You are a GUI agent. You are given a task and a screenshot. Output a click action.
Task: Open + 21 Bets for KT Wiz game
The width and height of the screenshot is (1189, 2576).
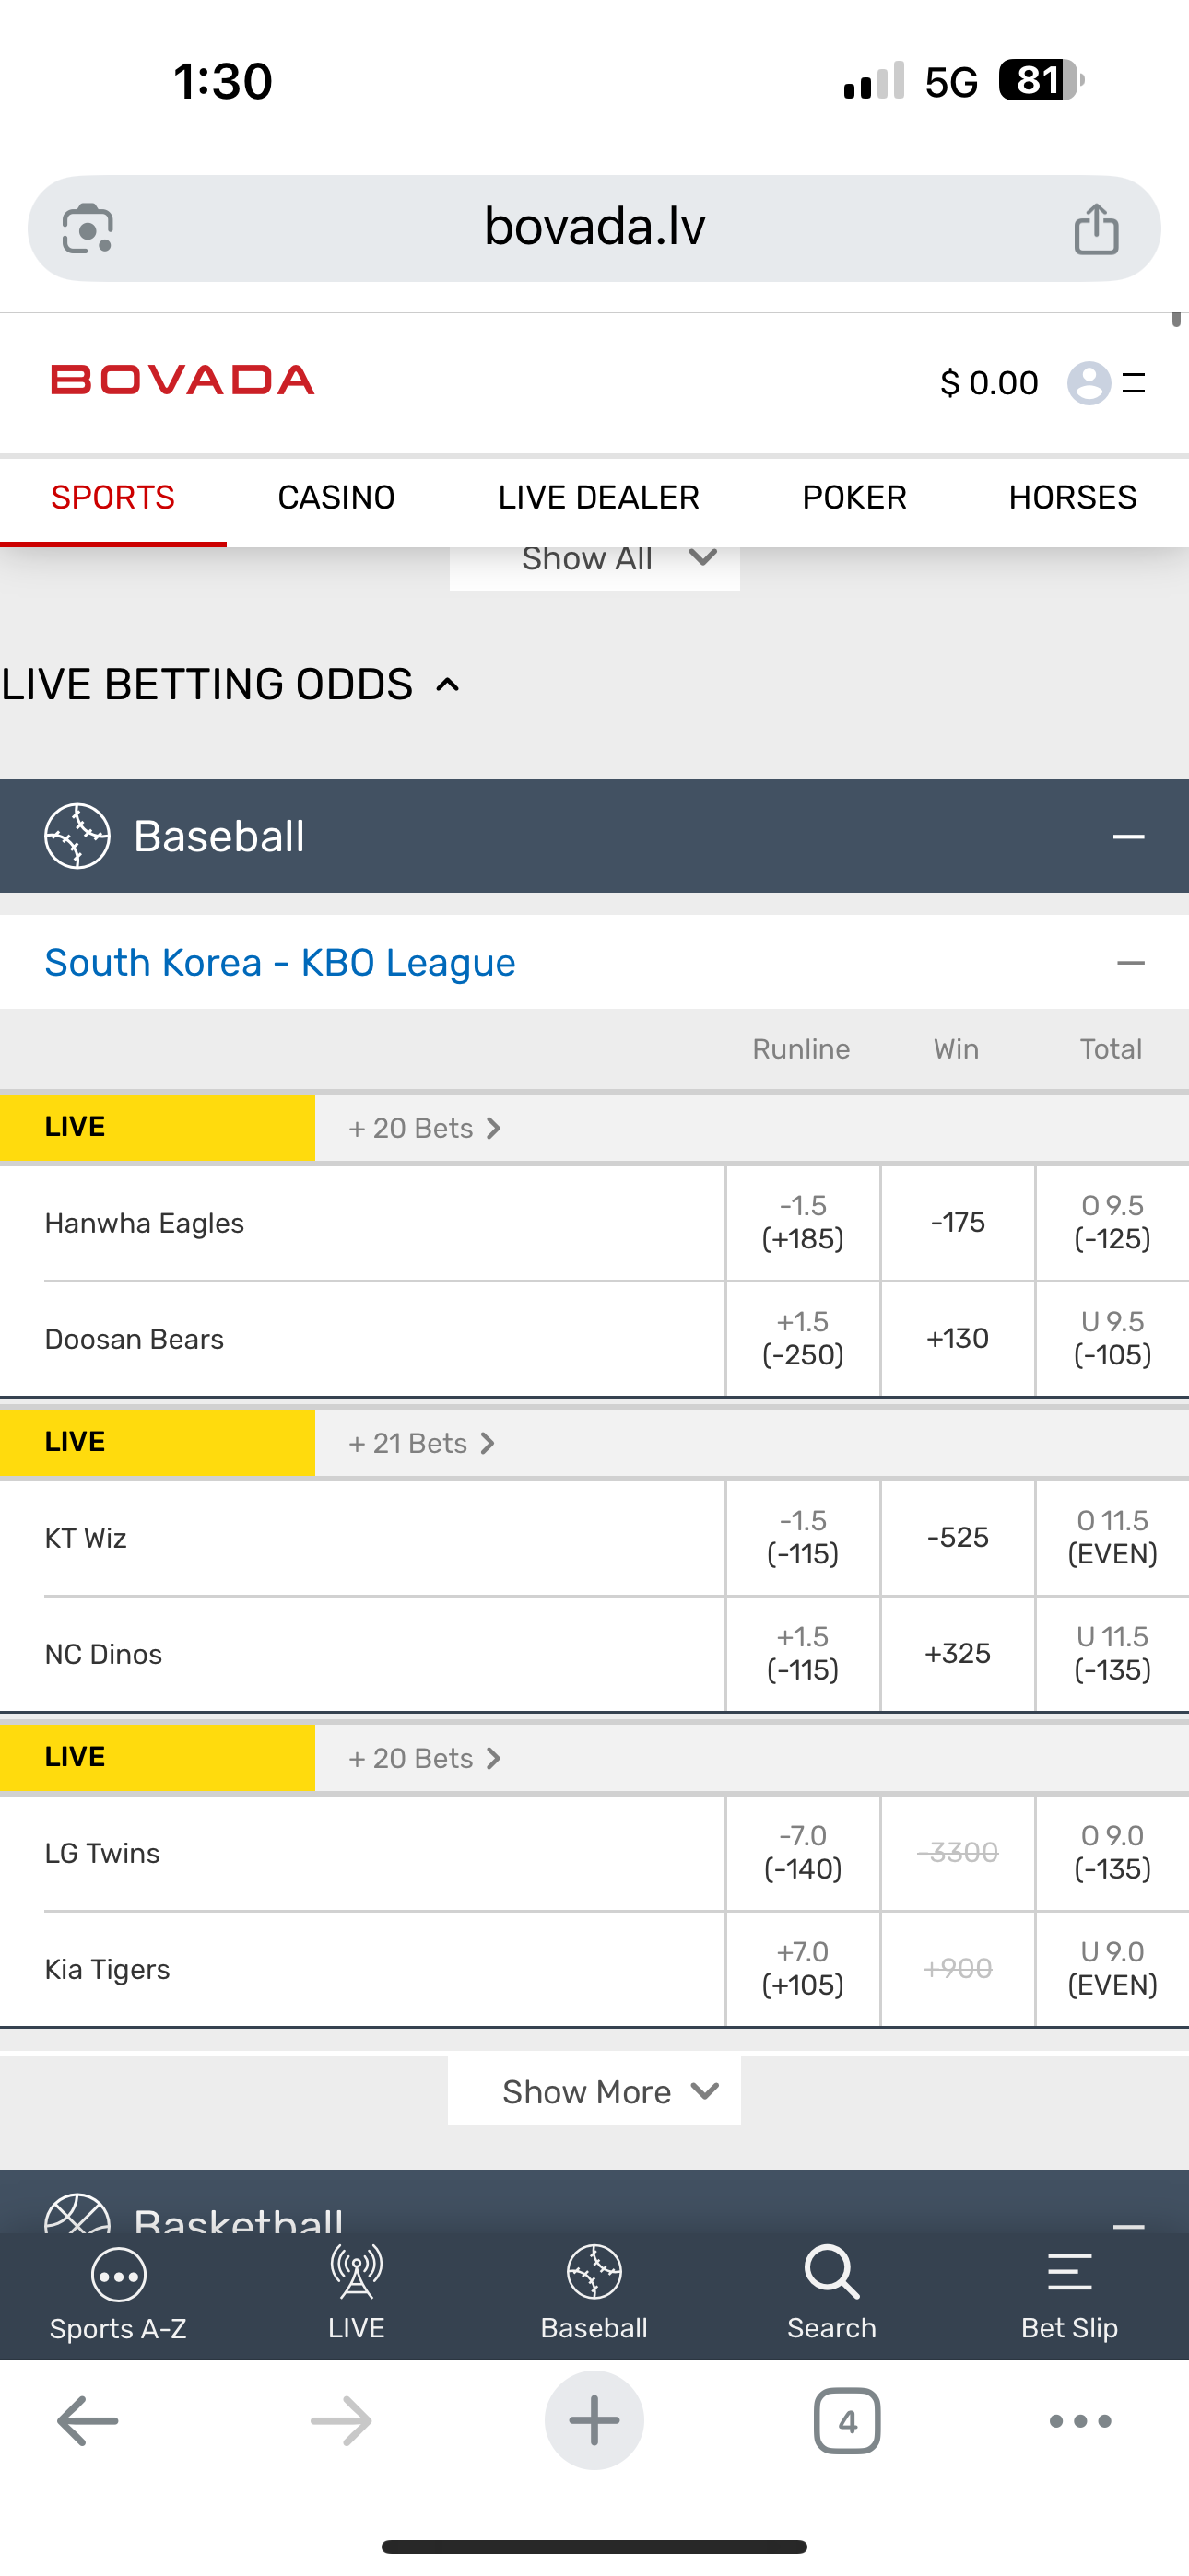coord(421,1443)
